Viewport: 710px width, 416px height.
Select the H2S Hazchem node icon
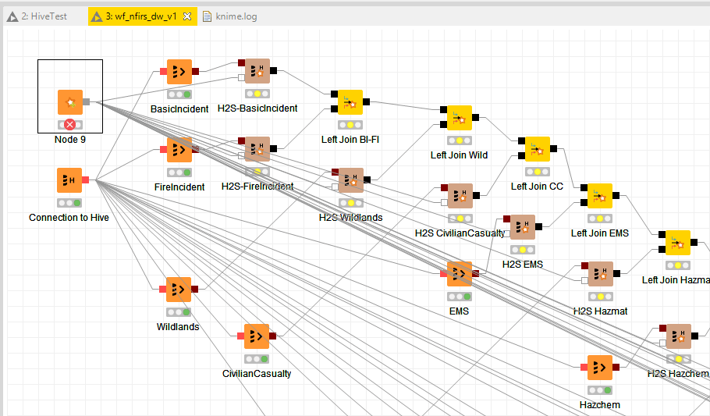678,336
